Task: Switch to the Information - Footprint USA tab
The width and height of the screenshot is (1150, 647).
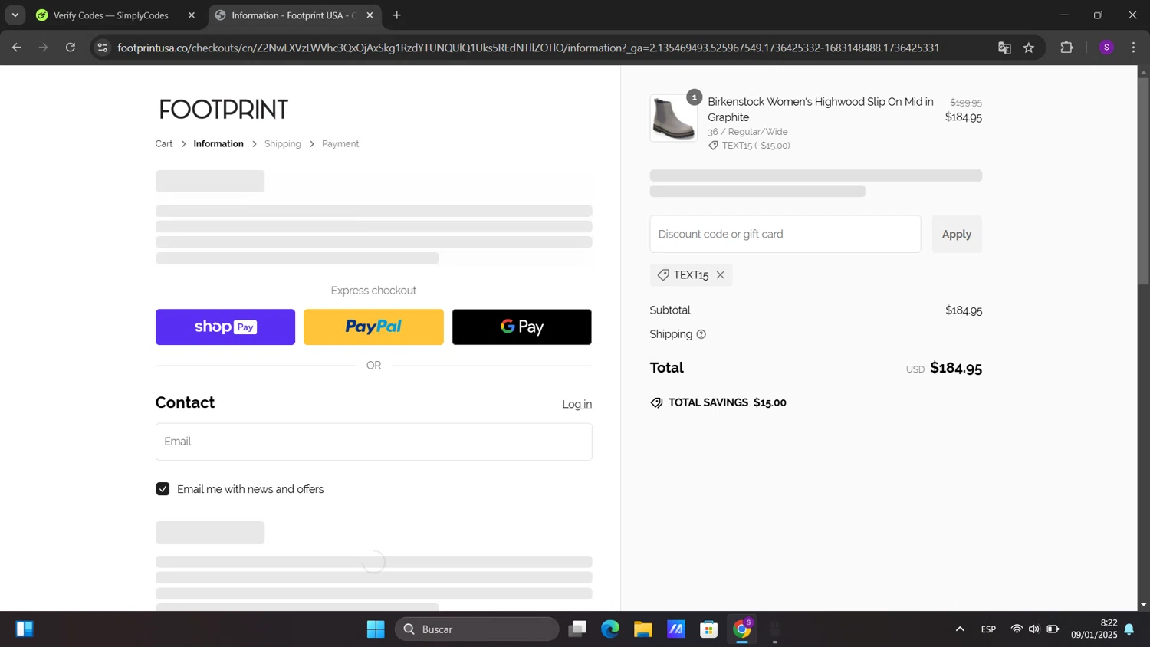Action: click(x=294, y=15)
